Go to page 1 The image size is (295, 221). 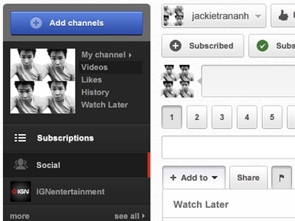click(x=172, y=117)
